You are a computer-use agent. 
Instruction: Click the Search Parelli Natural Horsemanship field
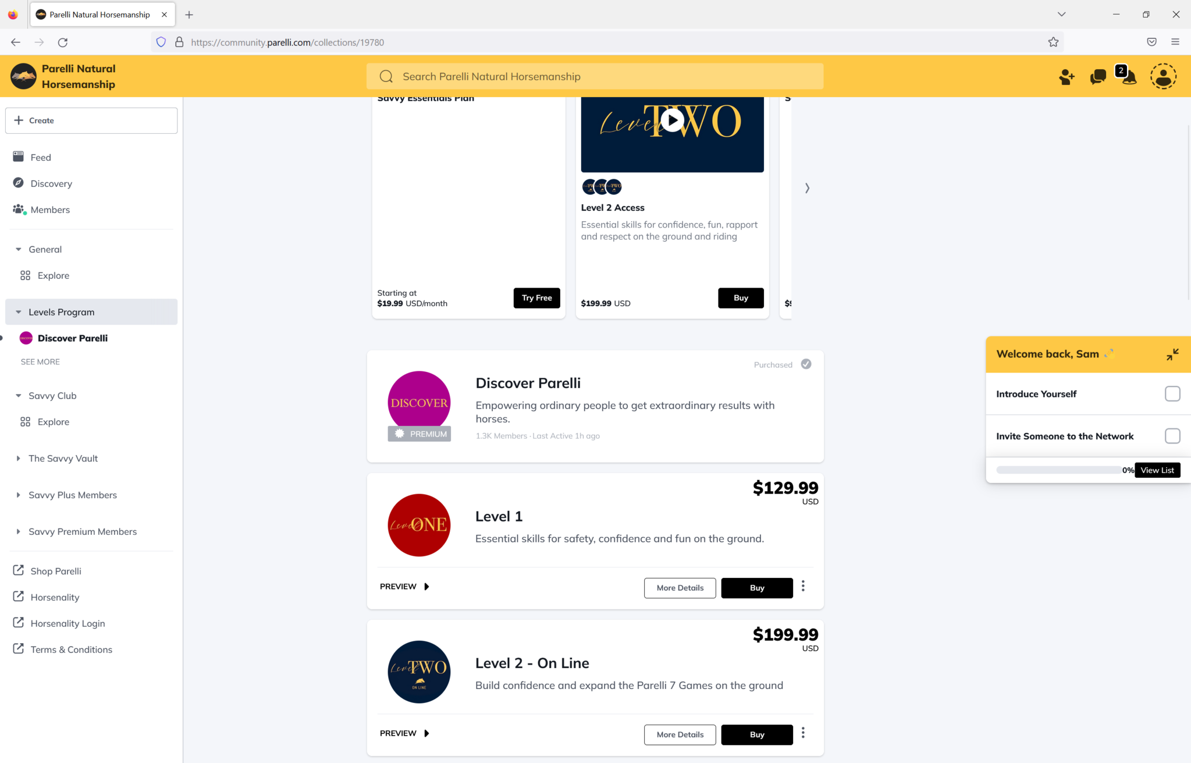595,76
